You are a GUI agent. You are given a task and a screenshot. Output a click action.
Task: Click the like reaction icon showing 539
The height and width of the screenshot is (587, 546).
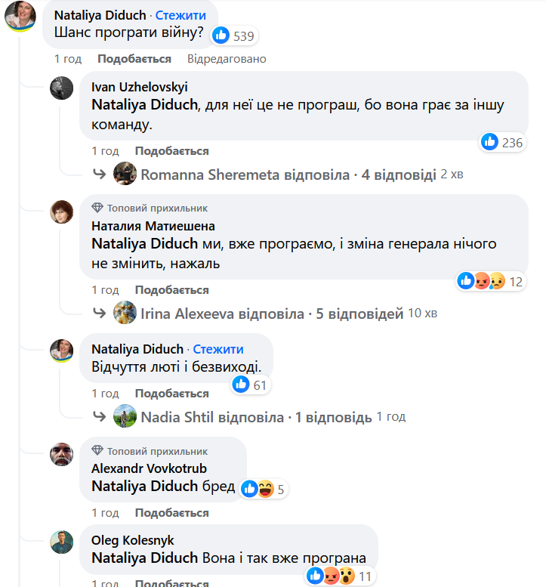(221, 35)
